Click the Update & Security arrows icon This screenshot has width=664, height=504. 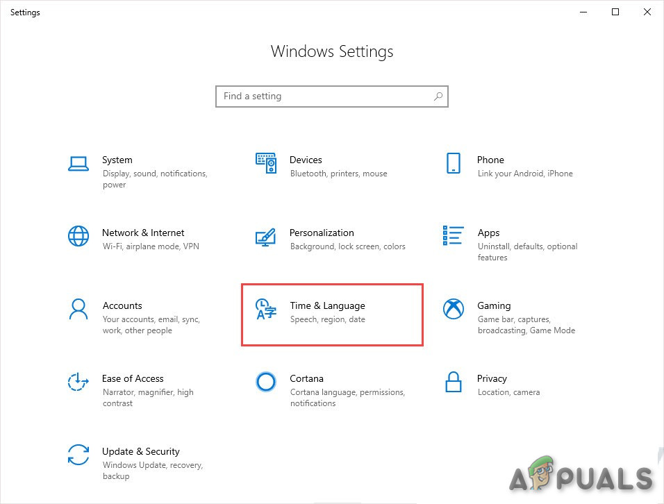(78, 455)
